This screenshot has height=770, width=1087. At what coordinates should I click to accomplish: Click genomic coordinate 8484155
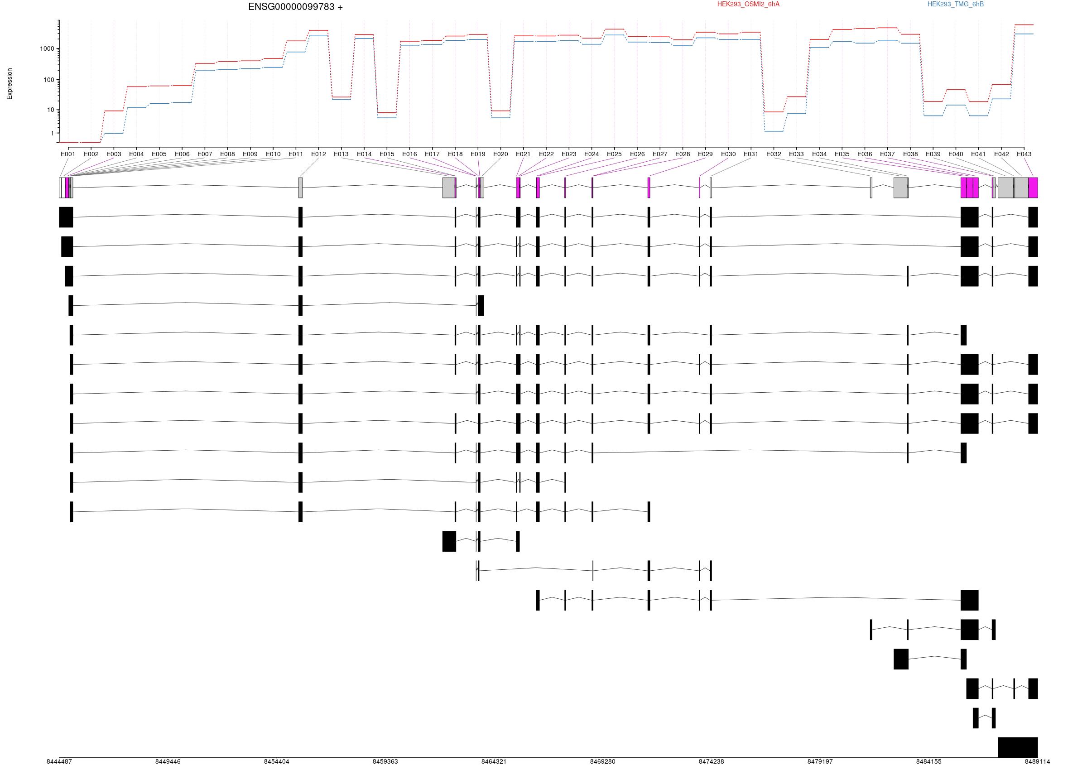(928, 761)
